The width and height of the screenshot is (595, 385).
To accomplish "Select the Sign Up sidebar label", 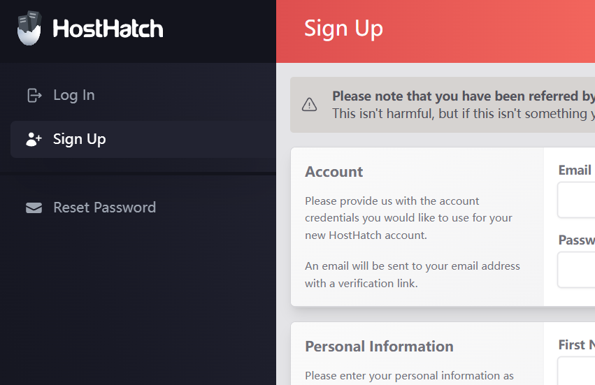I will [79, 139].
